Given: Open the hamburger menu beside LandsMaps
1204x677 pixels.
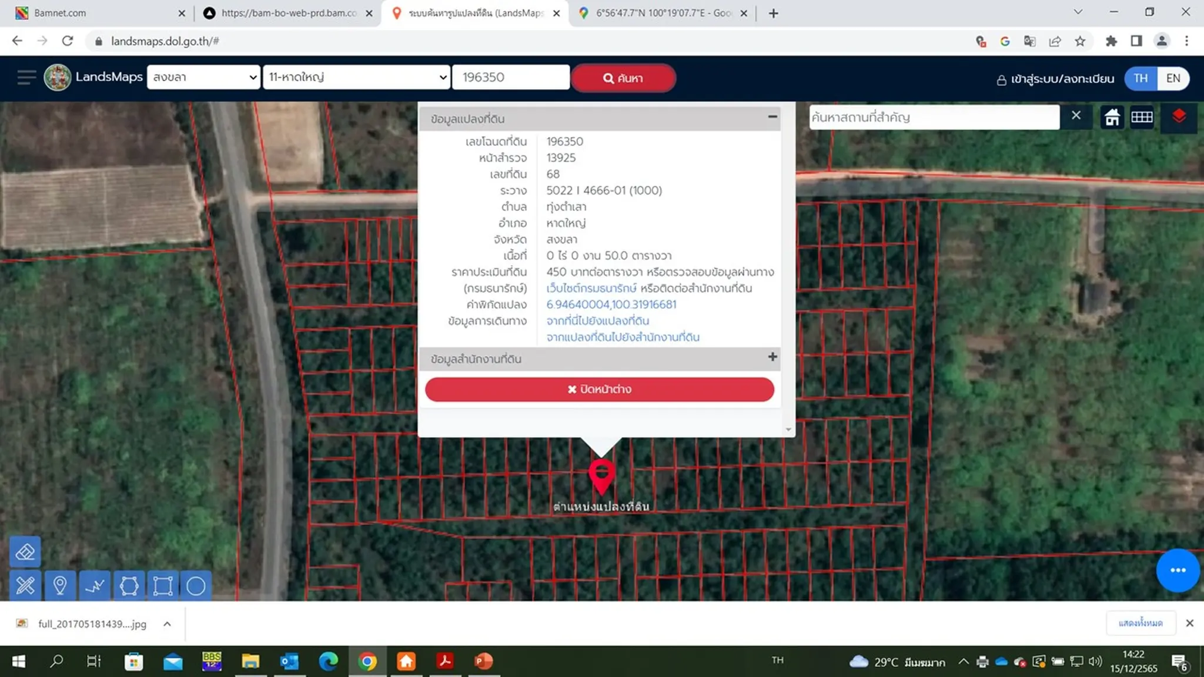Looking at the screenshot, I should [26, 78].
